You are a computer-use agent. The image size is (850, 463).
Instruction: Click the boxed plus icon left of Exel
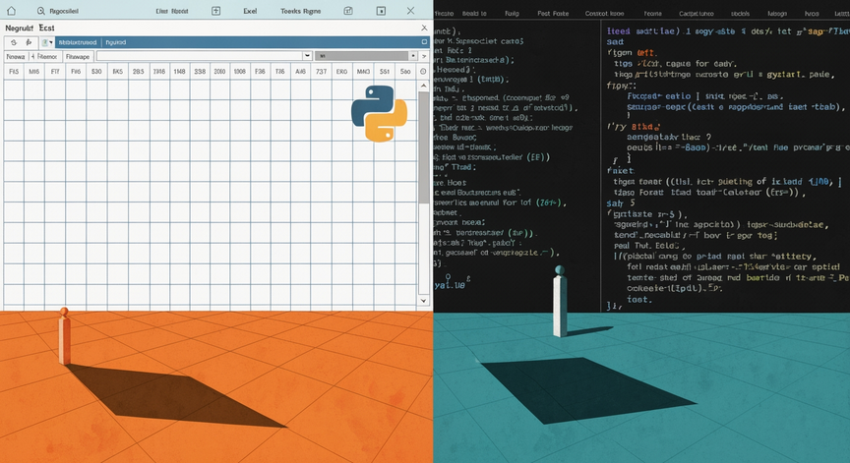(215, 11)
